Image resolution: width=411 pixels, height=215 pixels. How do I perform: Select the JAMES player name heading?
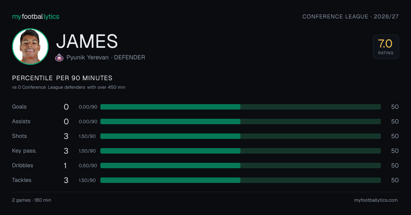(87, 41)
